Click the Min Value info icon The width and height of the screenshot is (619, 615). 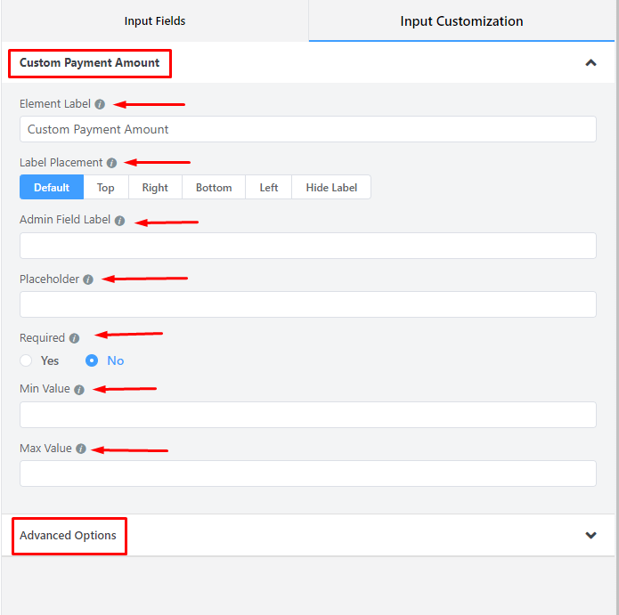point(79,390)
